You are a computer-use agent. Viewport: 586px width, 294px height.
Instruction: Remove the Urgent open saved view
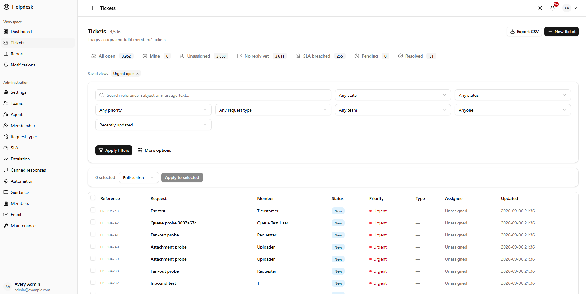point(138,73)
